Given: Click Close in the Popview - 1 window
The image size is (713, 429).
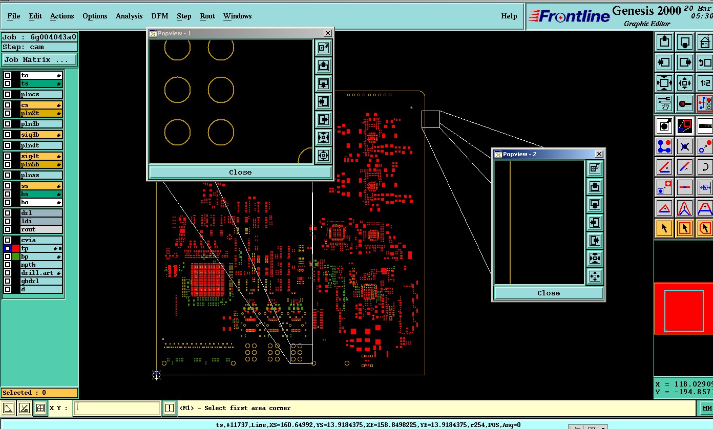Looking at the screenshot, I should [x=240, y=172].
